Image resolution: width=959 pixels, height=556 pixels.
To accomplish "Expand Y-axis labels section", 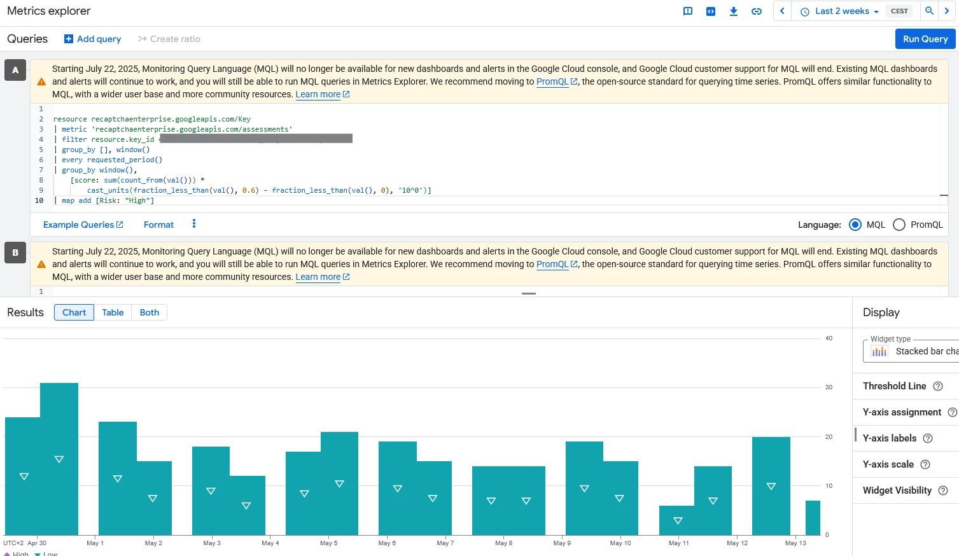I will pos(890,438).
